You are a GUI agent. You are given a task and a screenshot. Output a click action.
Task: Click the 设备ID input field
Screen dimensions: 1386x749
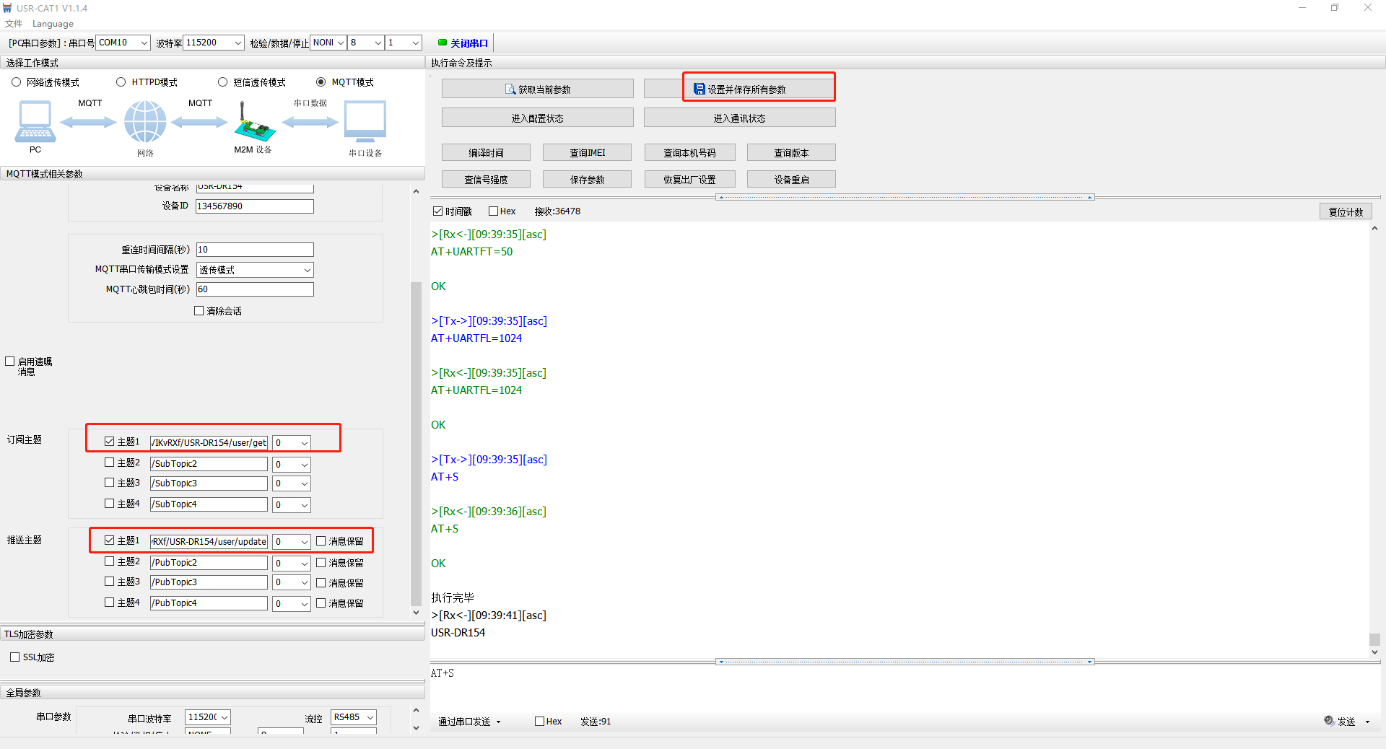[254, 206]
